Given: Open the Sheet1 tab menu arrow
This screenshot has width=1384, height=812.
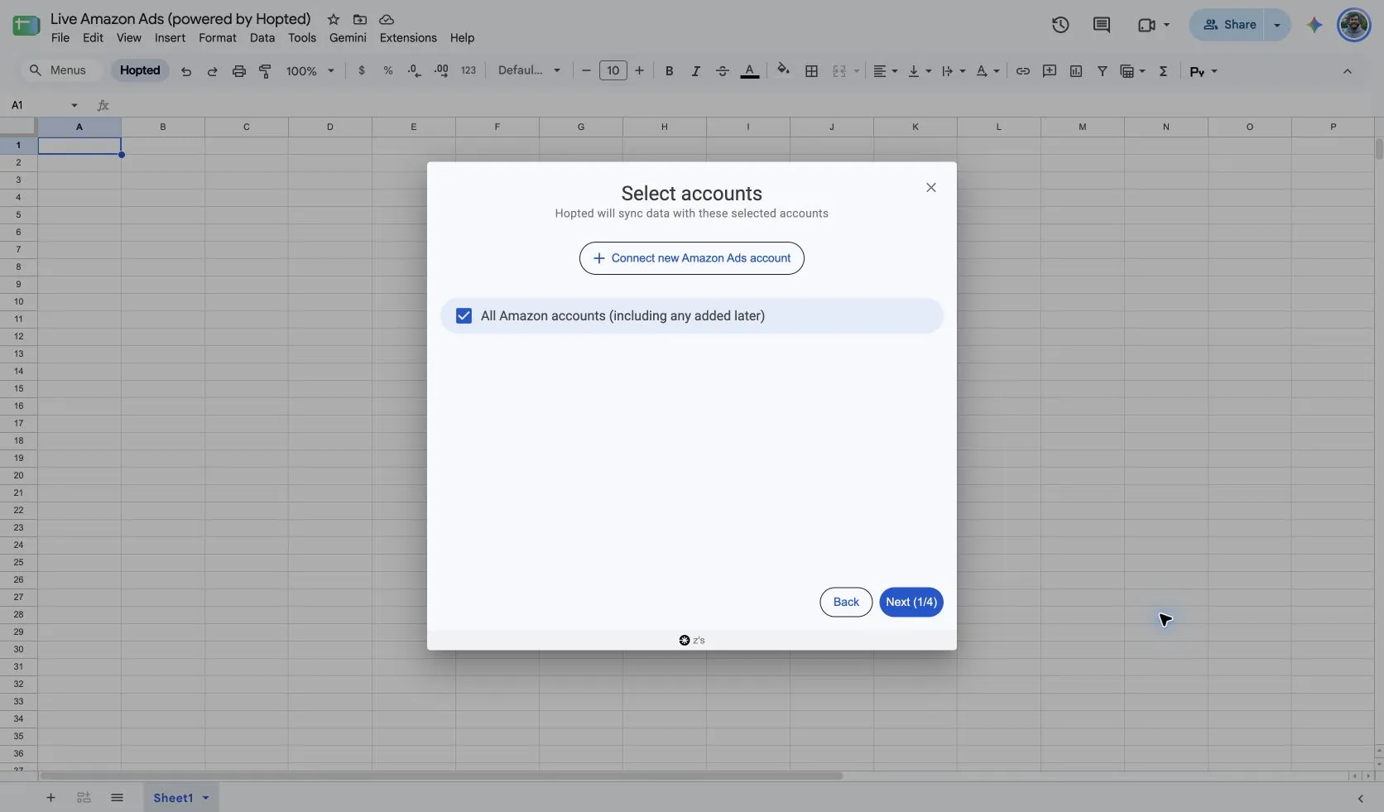Looking at the screenshot, I should [205, 798].
